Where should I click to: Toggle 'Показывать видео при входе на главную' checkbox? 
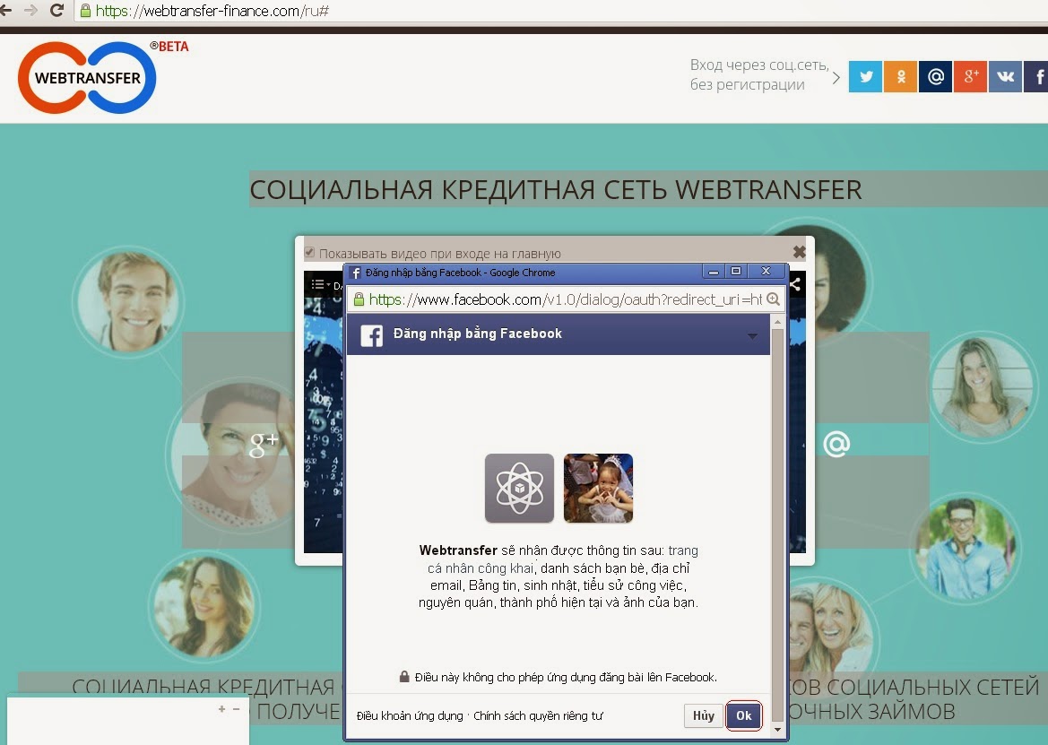309,253
